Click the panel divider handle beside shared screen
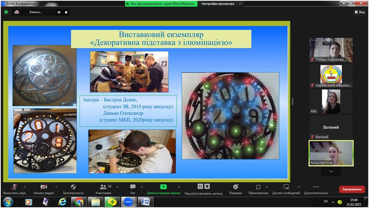 [x=292, y=101]
